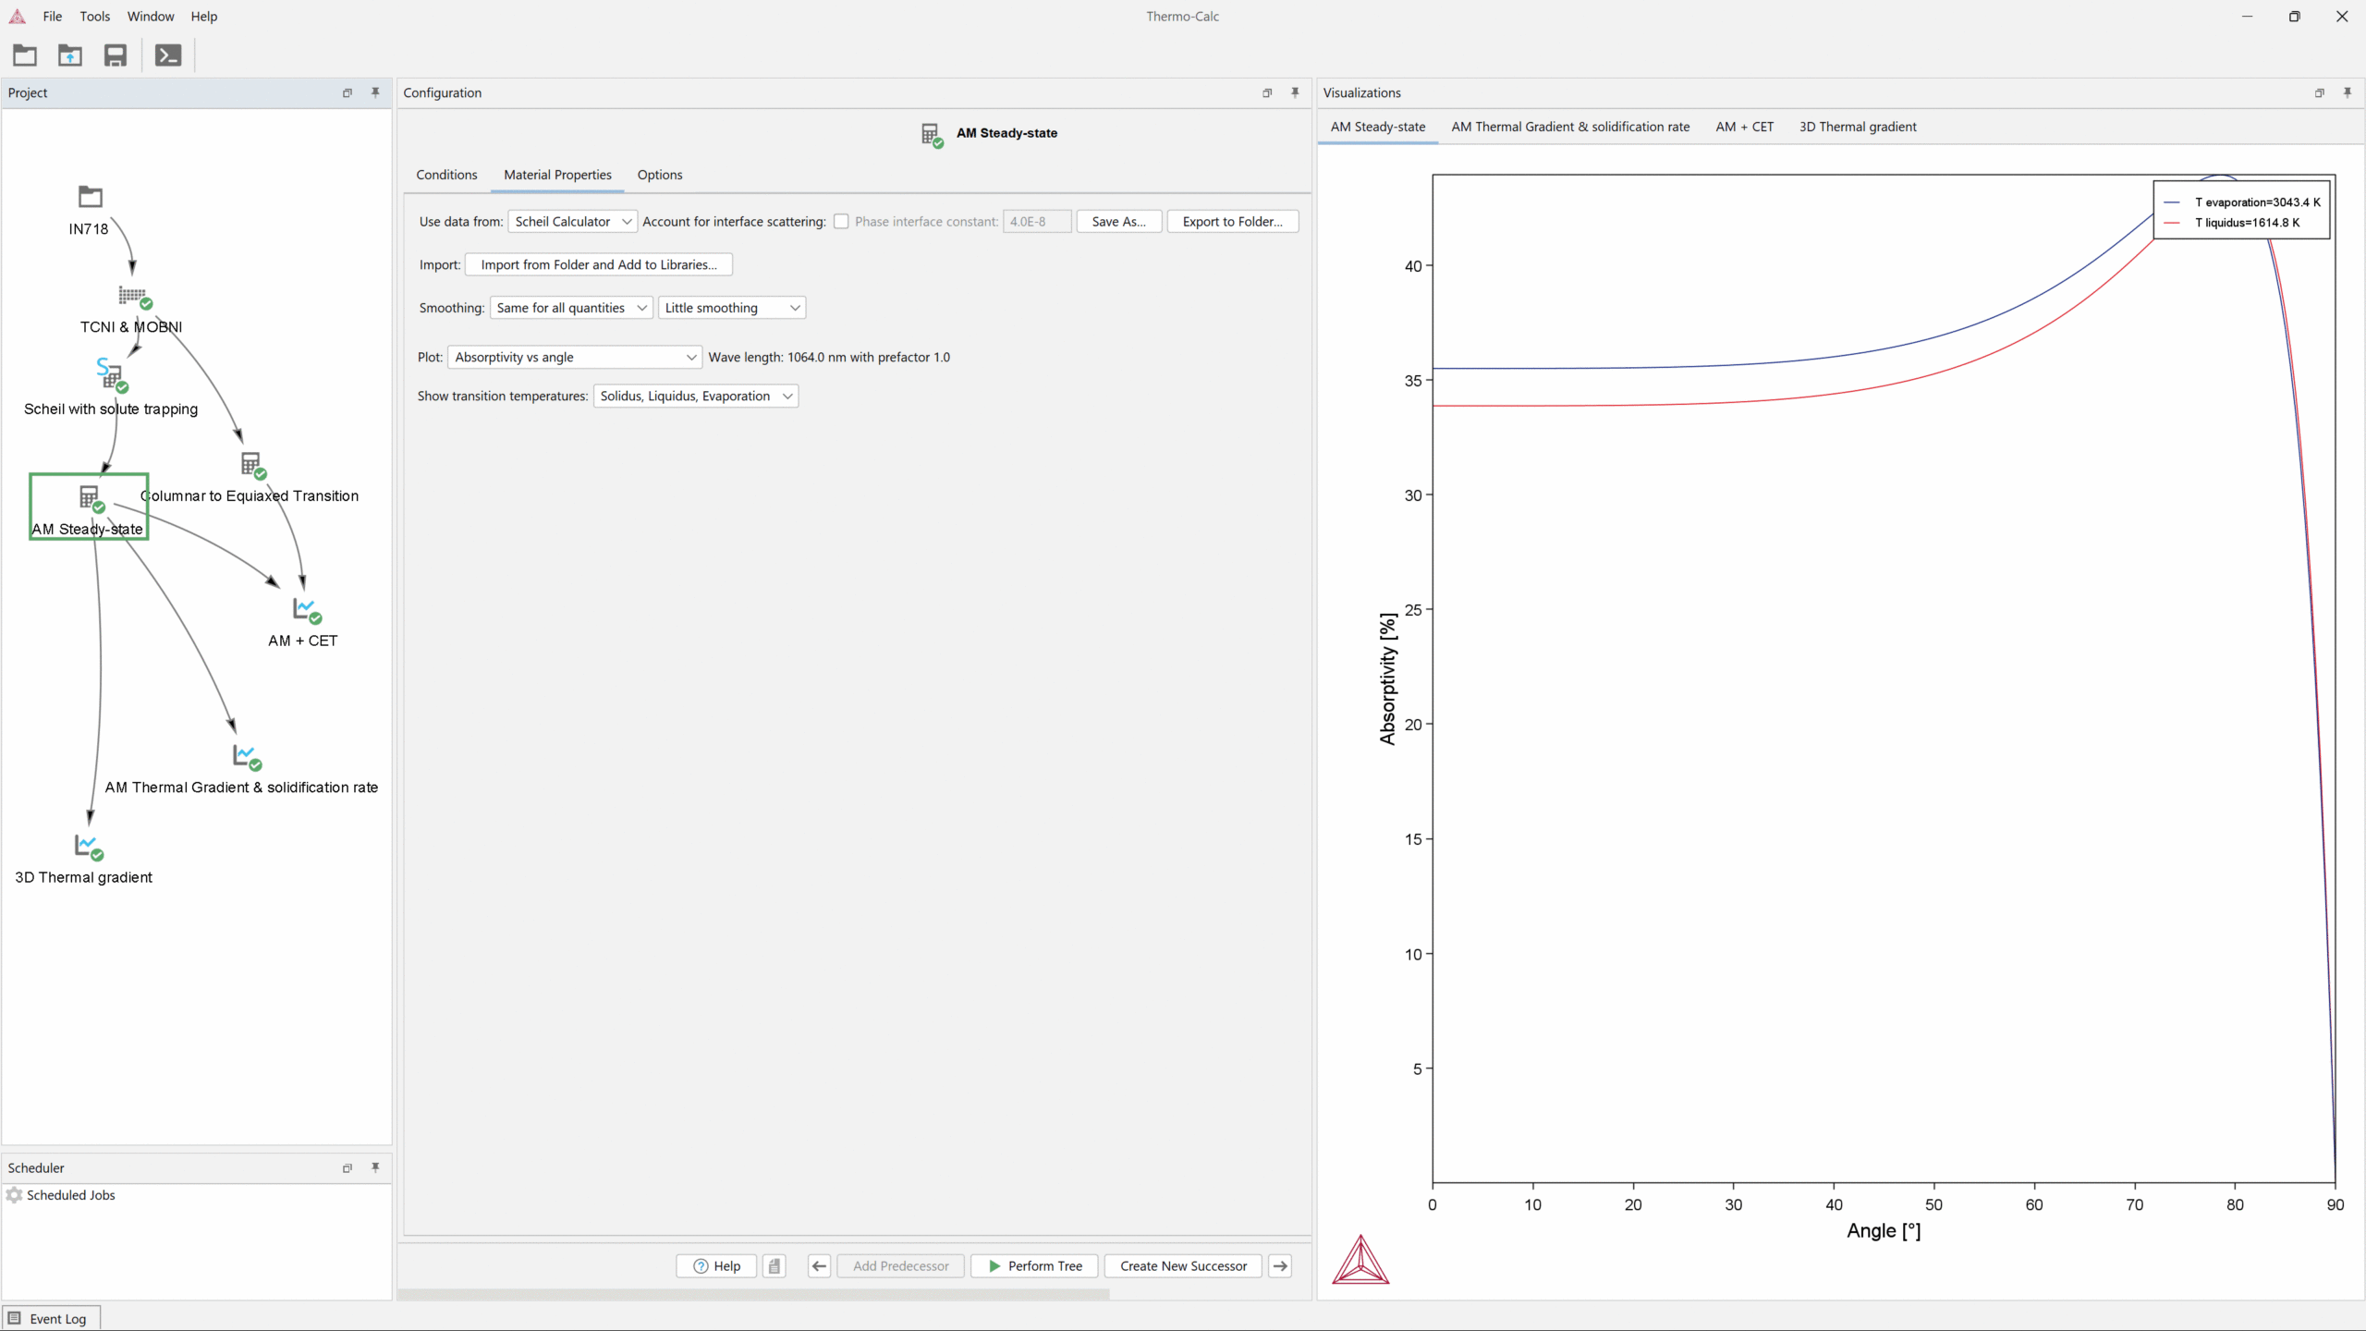The image size is (2366, 1331).
Task: Switch to the Material Properties tab
Action: coord(555,174)
